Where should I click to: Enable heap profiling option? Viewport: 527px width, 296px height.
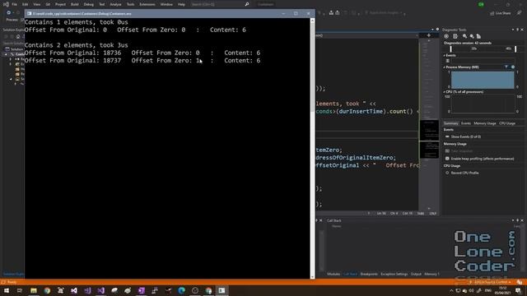[482, 159]
